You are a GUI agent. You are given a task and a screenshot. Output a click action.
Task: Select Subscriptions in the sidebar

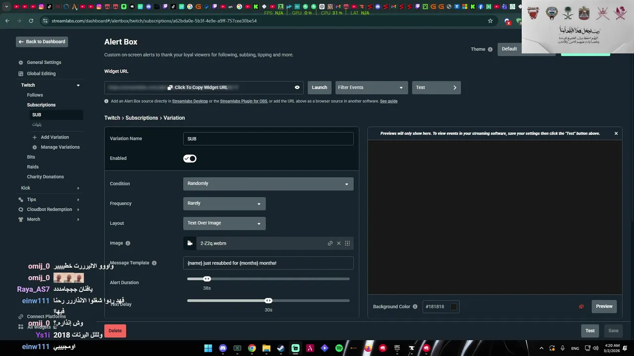point(41,105)
